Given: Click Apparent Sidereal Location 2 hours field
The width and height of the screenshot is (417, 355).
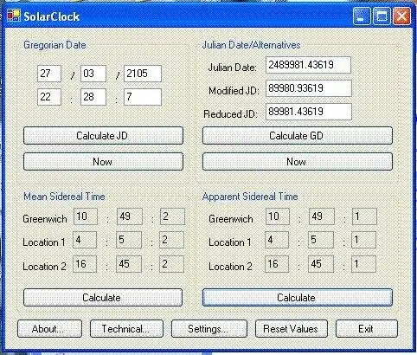Looking at the screenshot, I should (x=277, y=264).
